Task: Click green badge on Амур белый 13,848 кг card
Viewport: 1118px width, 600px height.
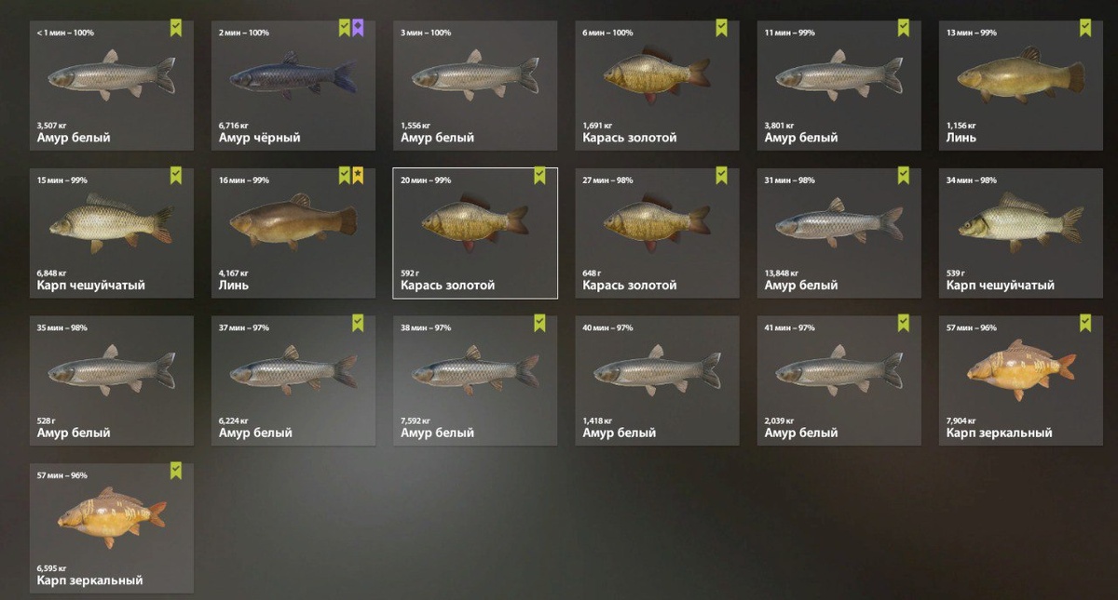Action: 903,176
